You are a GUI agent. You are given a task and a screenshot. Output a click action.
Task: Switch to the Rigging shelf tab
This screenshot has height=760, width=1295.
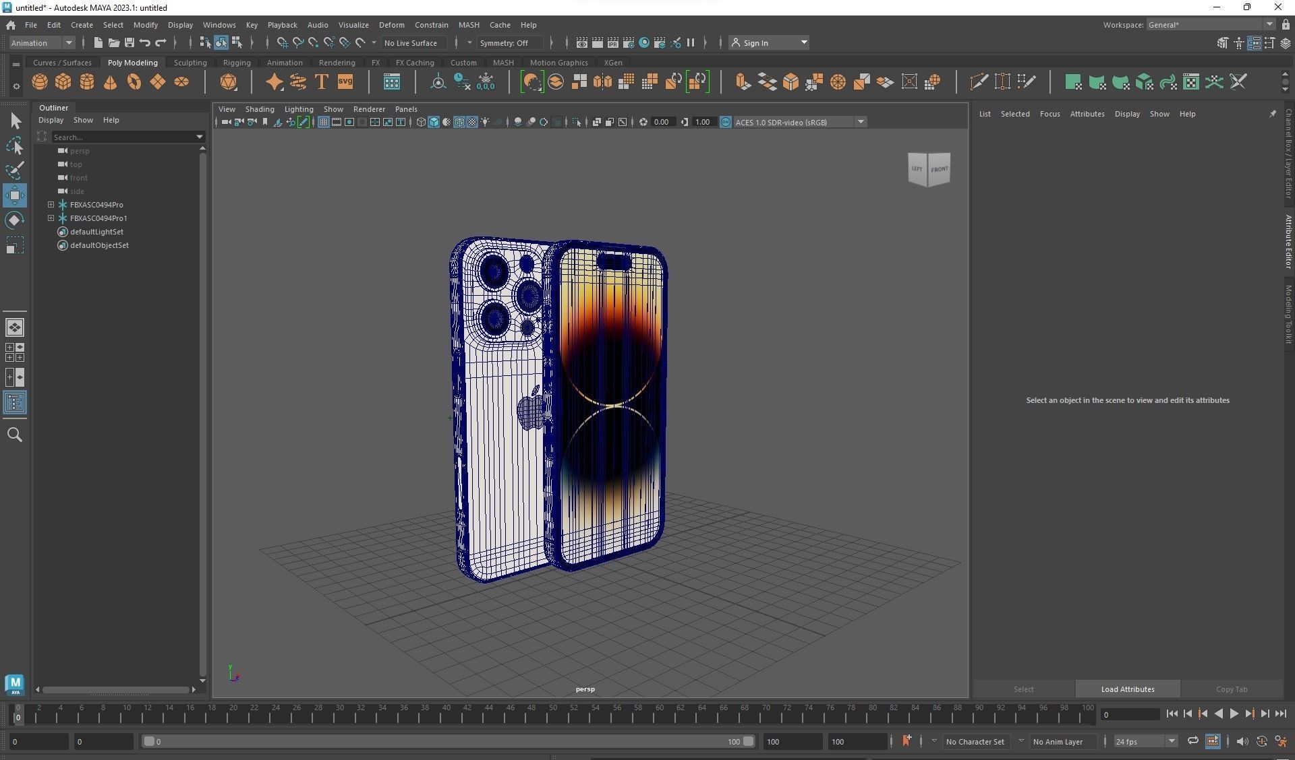coord(237,63)
